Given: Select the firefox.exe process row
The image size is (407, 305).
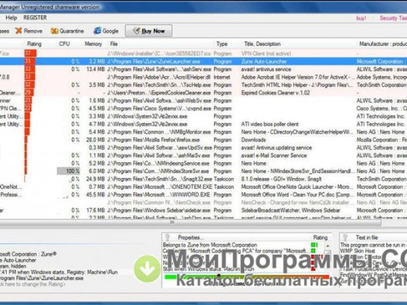Looking at the screenshot, I should (203, 140).
